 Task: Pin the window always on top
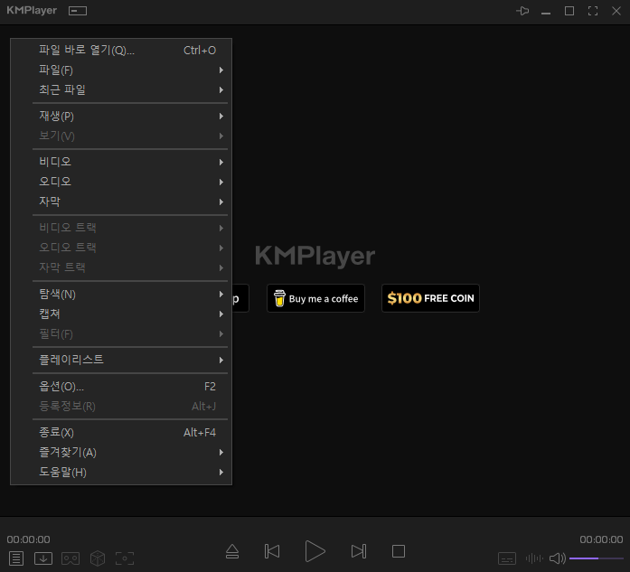pyautogui.click(x=522, y=11)
